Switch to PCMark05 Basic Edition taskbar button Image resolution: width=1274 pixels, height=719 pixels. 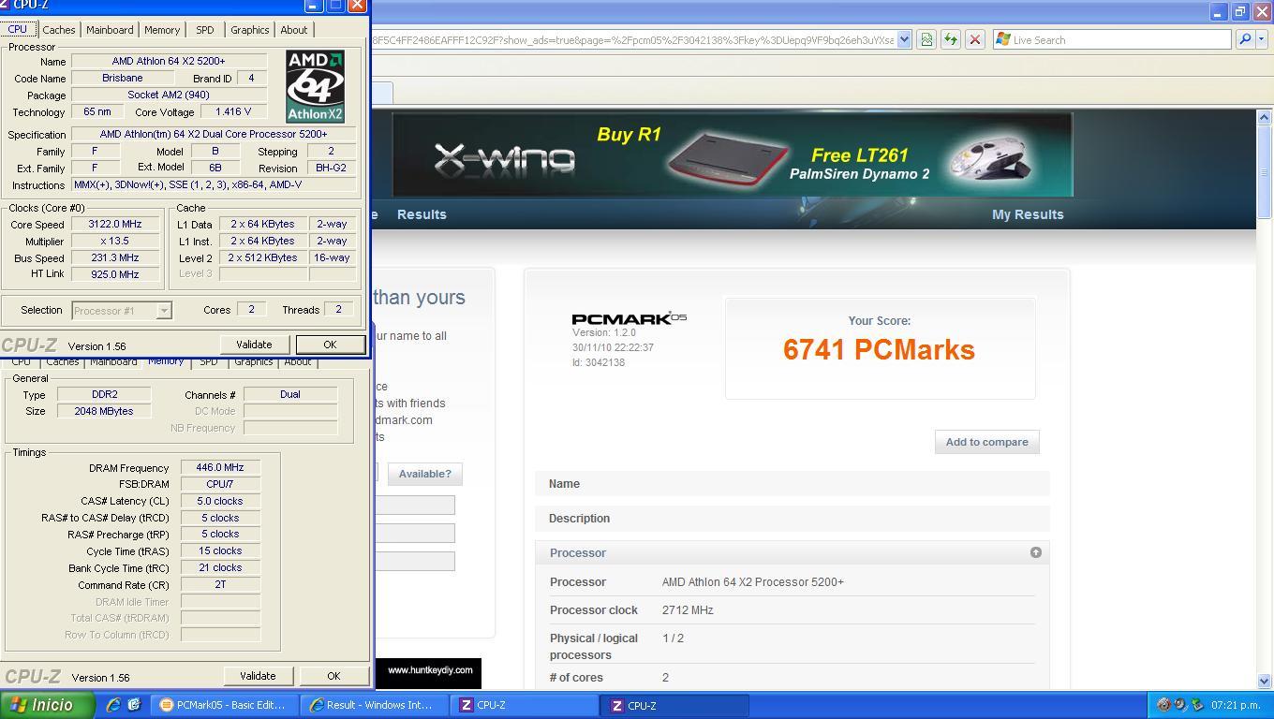click(x=224, y=705)
